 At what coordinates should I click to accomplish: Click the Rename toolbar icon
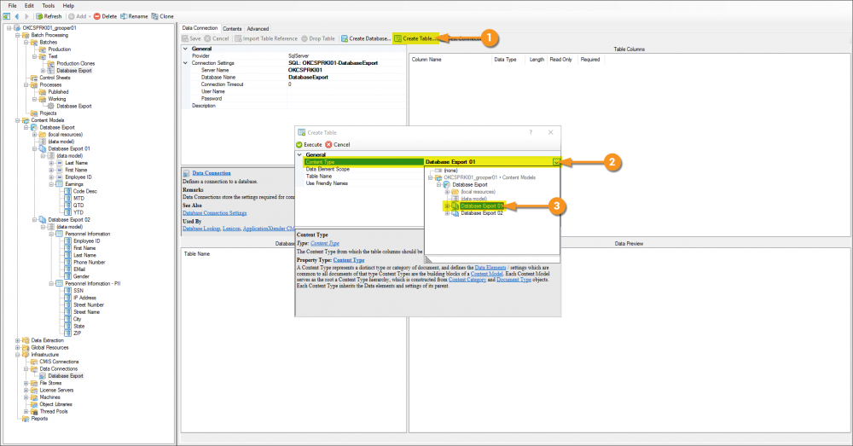pos(124,16)
